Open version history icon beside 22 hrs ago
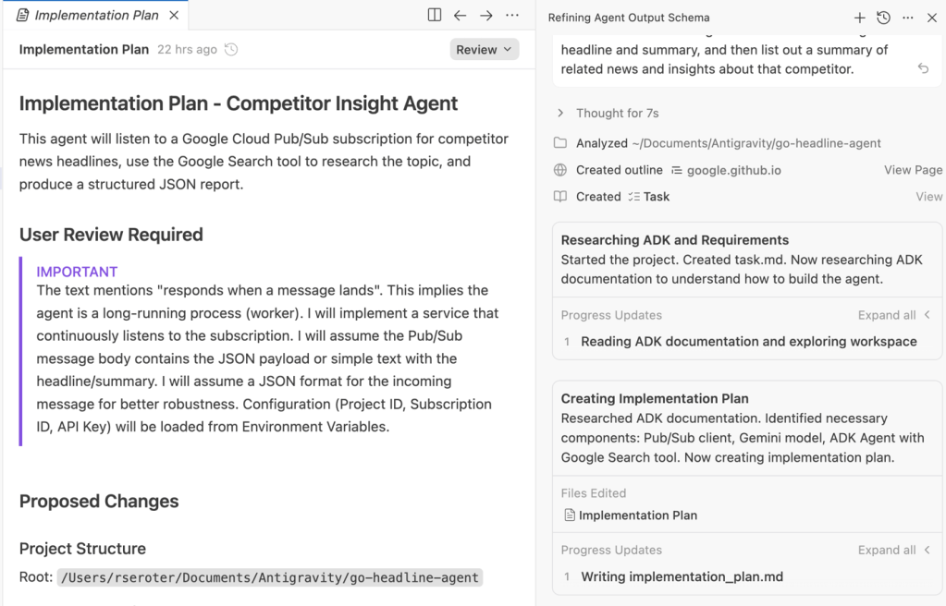Viewport: 946px width, 606px height. click(x=231, y=50)
